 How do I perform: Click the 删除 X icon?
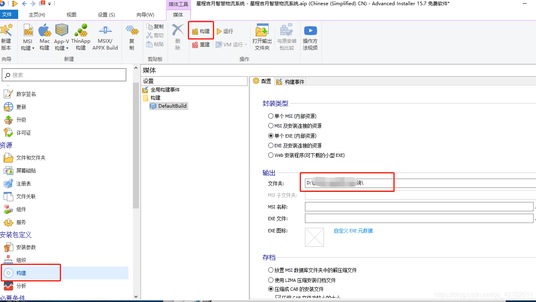point(178,31)
